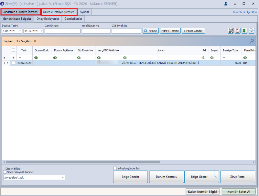This screenshot has width=259, height=196.
Task: Open the start date 1.01.2026 dropdown
Action: [x=20, y=31]
